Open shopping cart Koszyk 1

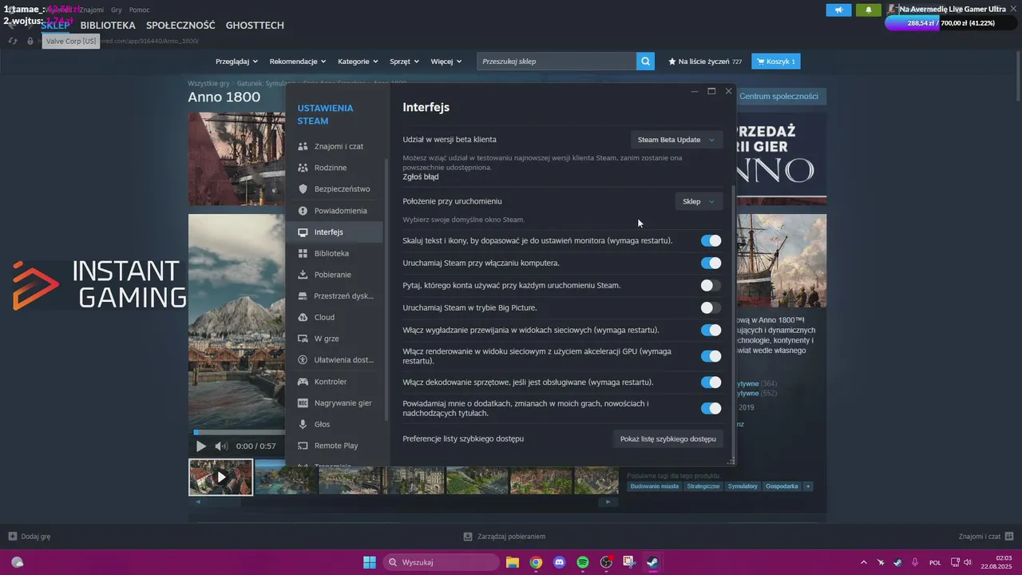[x=775, y=61]
